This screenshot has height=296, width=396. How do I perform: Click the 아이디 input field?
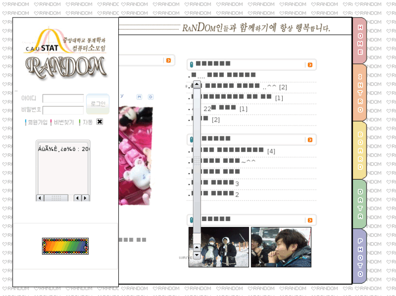63,98
